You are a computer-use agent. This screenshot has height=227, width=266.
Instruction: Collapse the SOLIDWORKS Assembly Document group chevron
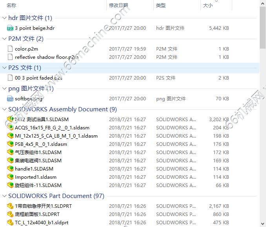click(x=4, y=109)
